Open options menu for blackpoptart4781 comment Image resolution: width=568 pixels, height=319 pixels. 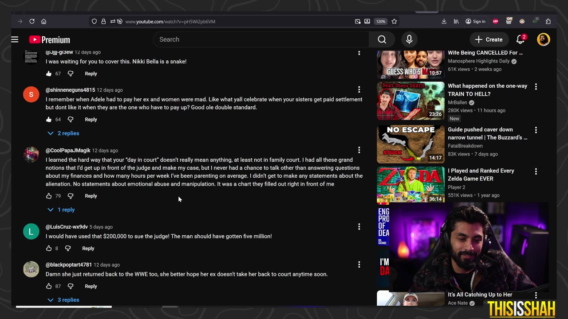(359, 264)
